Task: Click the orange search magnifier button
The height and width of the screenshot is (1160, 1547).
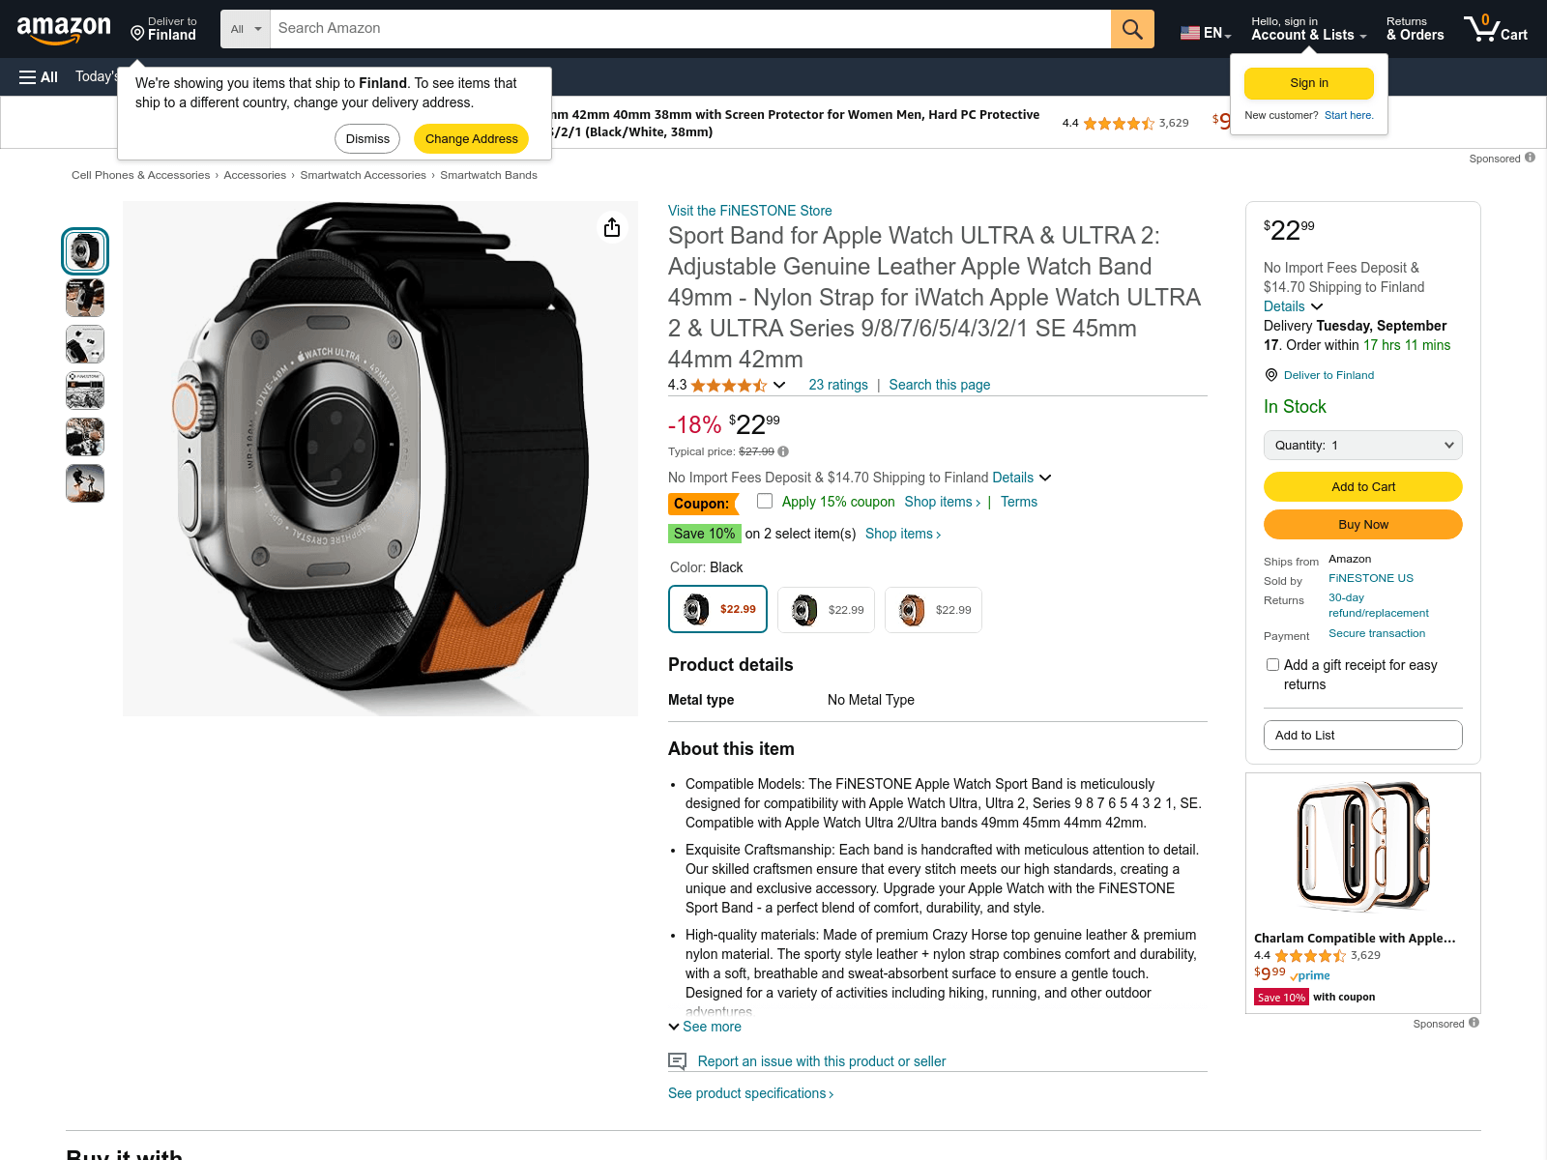Action: [1132, 29]
